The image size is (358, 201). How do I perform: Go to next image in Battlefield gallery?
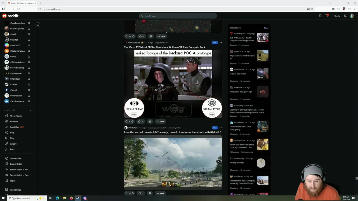[219, 162]
